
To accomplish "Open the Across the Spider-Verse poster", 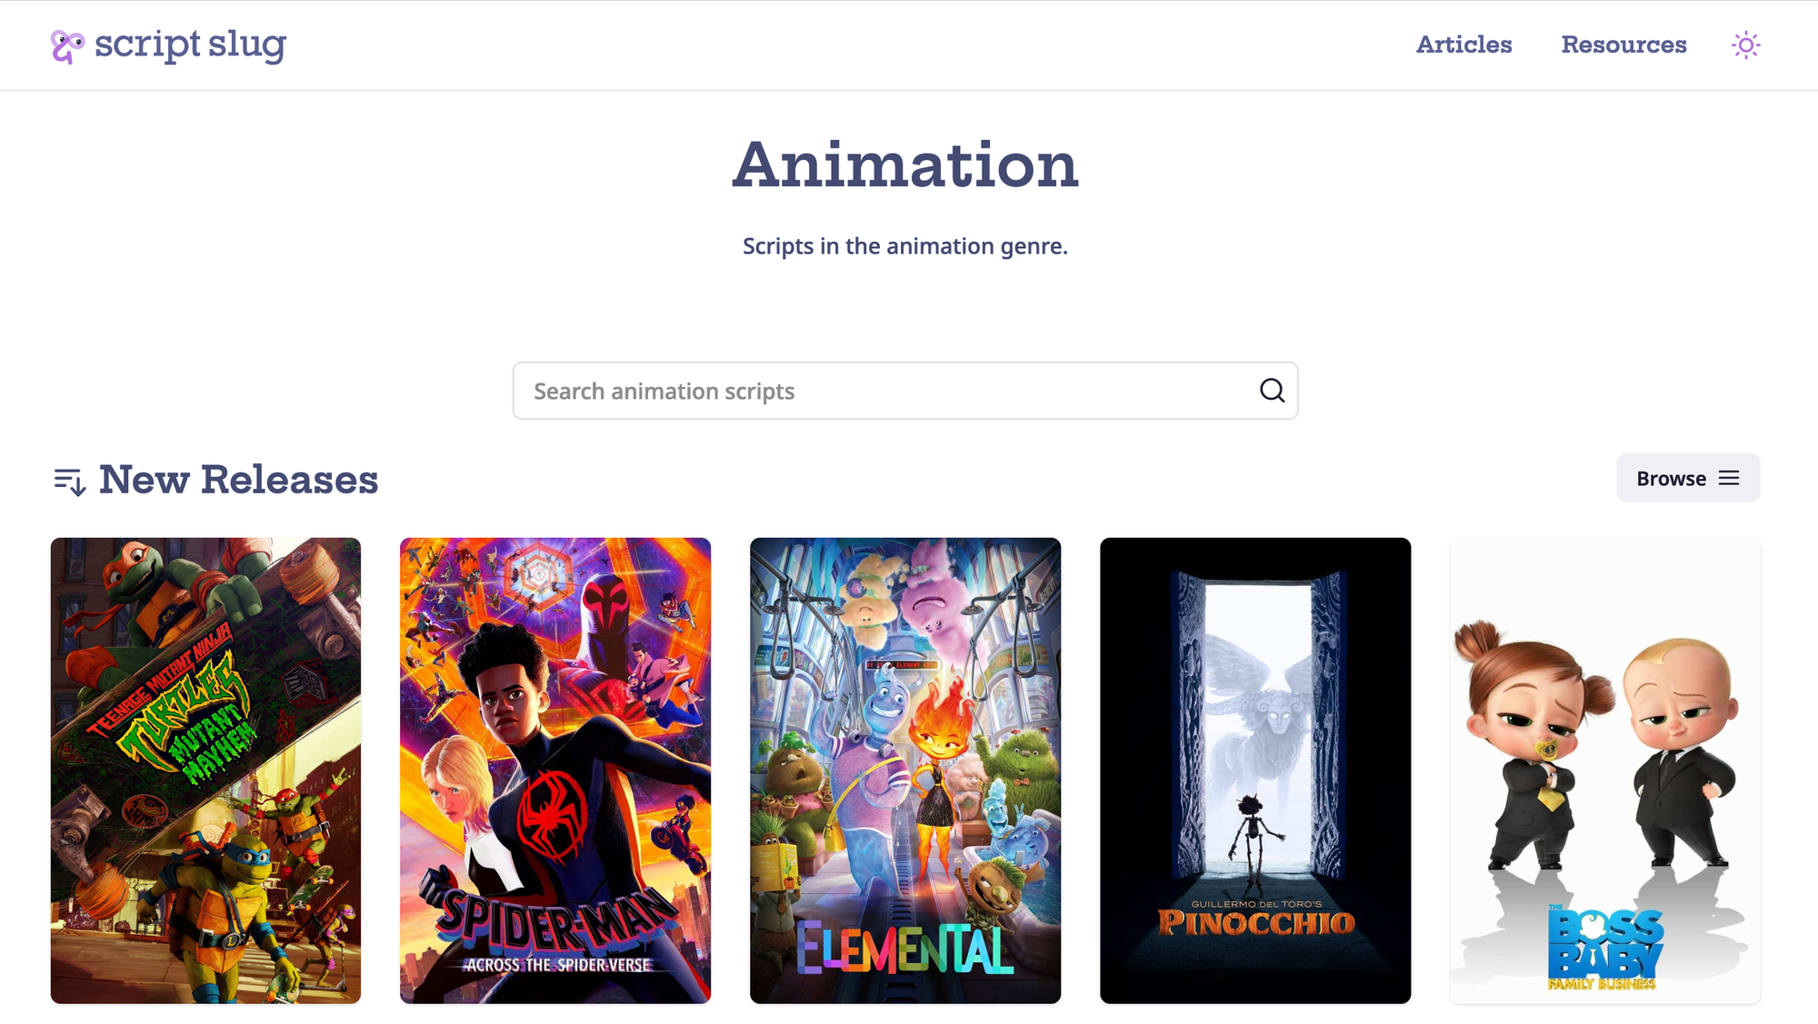I will 555,770.
